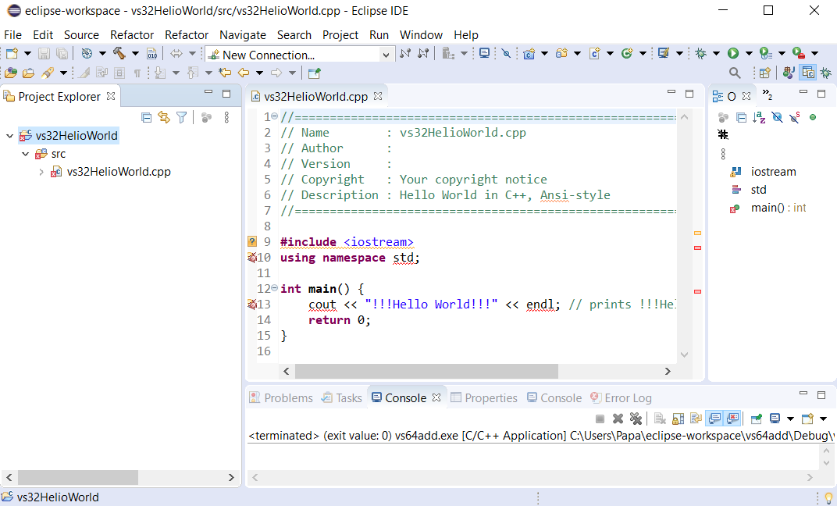The width and height of the screenshot is (837, 506).
Task: Select iostream in the Outline view
Action: click(764, 172)
